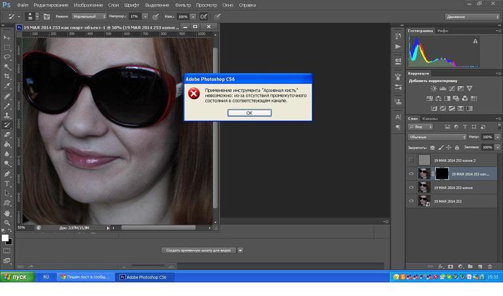
Task: Click the black layer mask thumbnail
Action: click(x=442, y=173)
